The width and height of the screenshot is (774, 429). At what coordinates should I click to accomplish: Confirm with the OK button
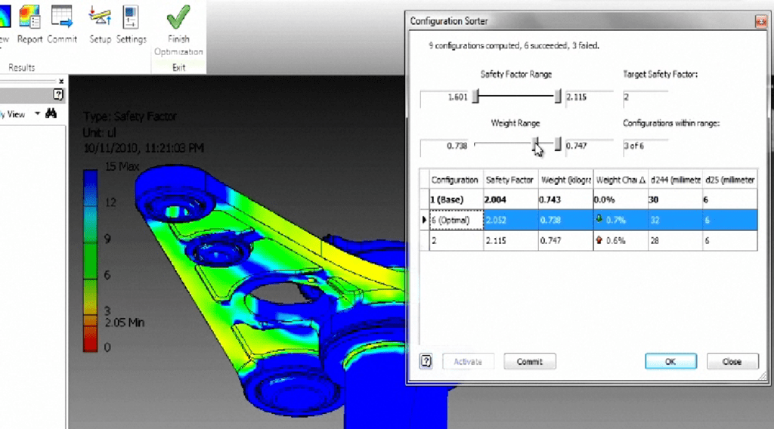point(670,362)
